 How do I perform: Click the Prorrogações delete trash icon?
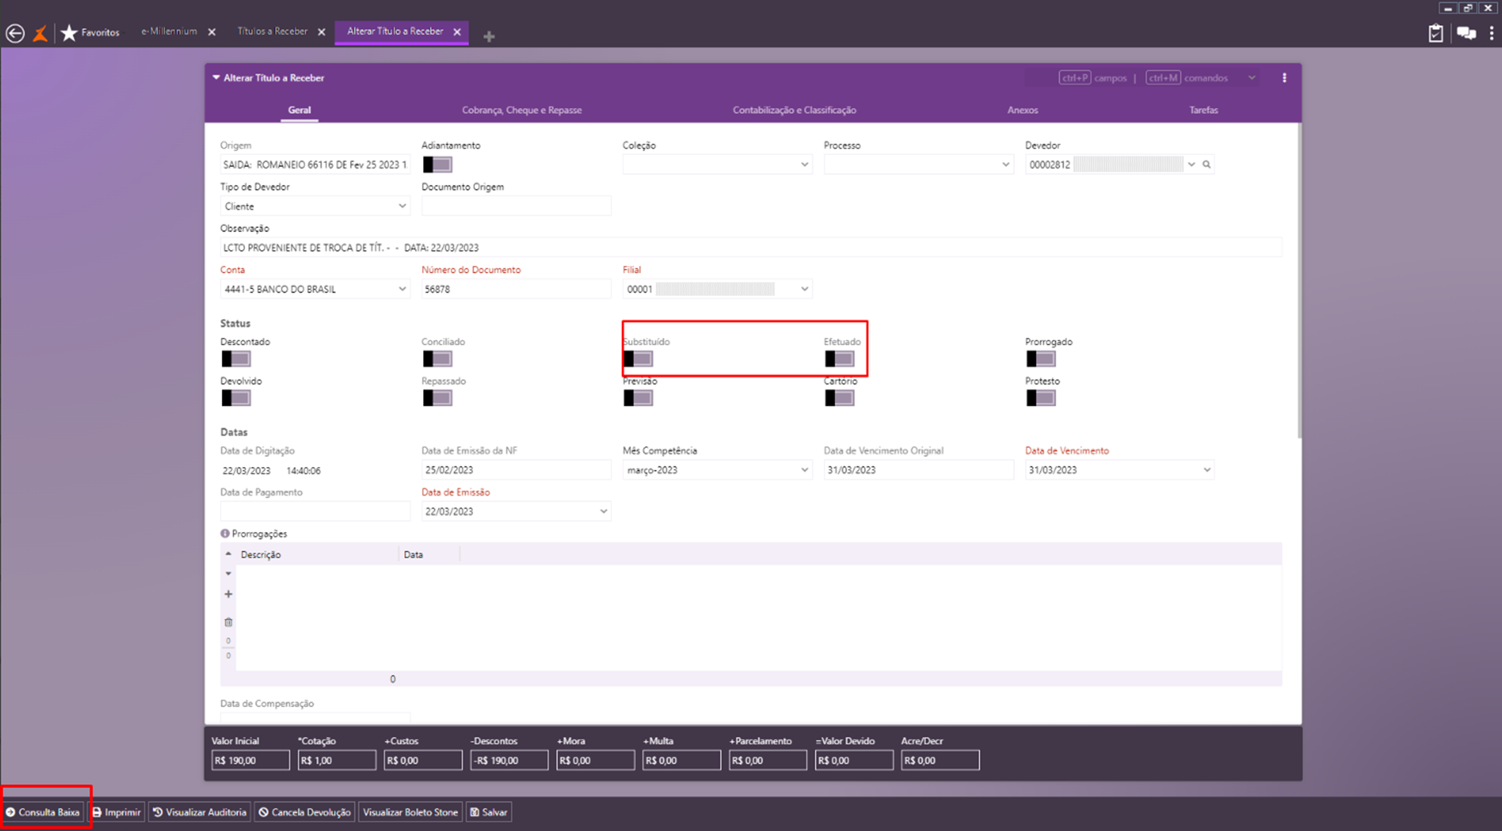[229, 622]
